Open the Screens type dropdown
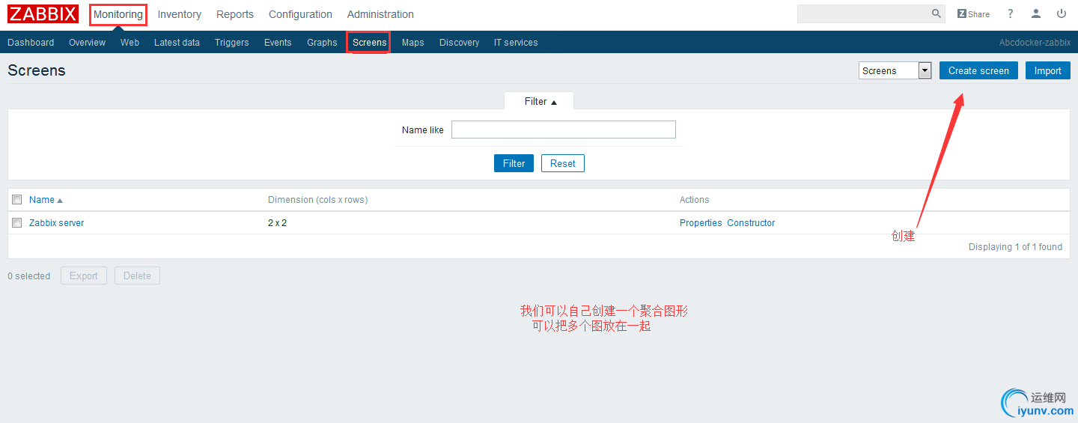This screenshot has height=423, width=1078. tap(895, 70)
